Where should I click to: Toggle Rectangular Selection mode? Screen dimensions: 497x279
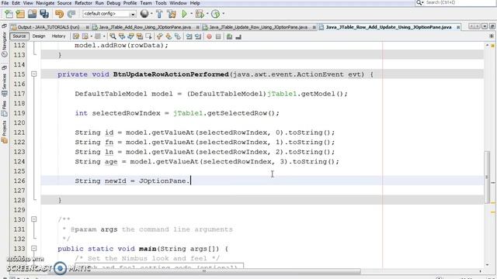tap(148, 36)
